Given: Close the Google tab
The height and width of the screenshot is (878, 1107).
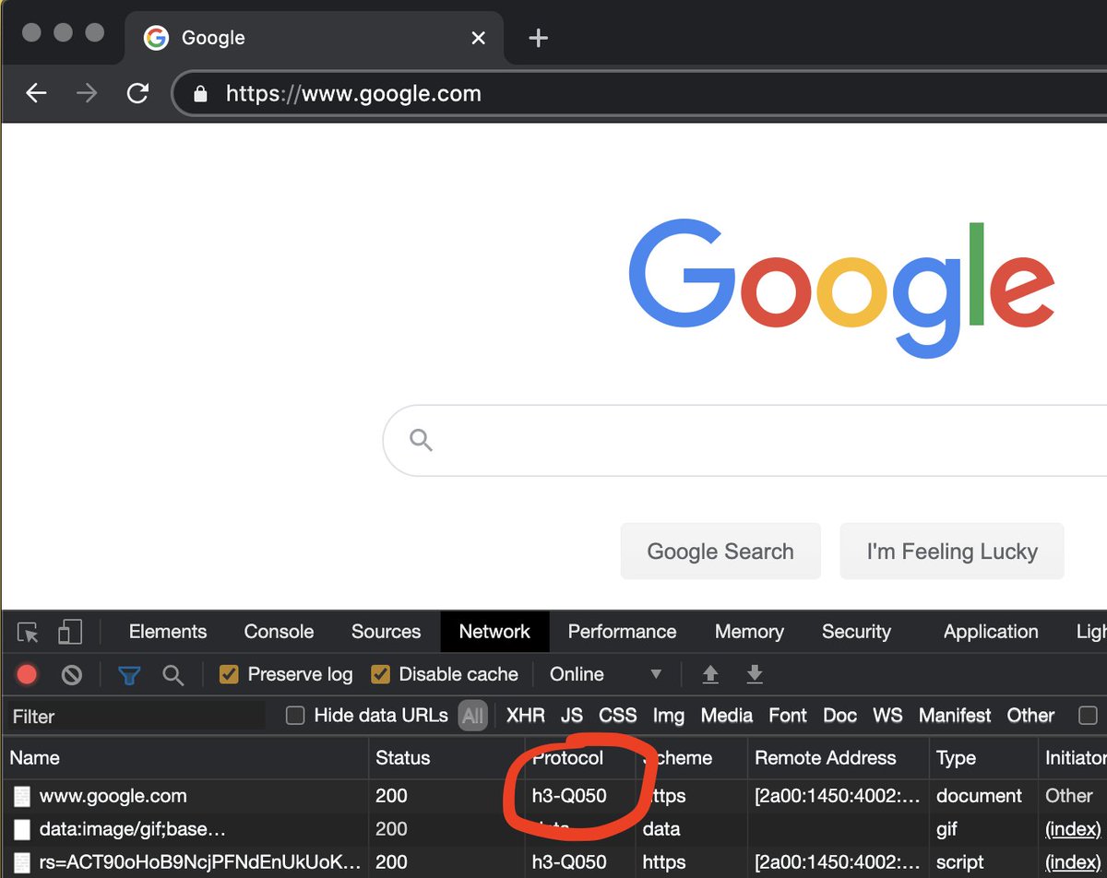Looking at the screenshot, I should [x=478, y=38].
